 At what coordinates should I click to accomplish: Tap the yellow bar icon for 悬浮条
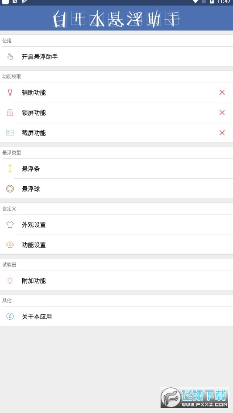(x=10, y=169)
